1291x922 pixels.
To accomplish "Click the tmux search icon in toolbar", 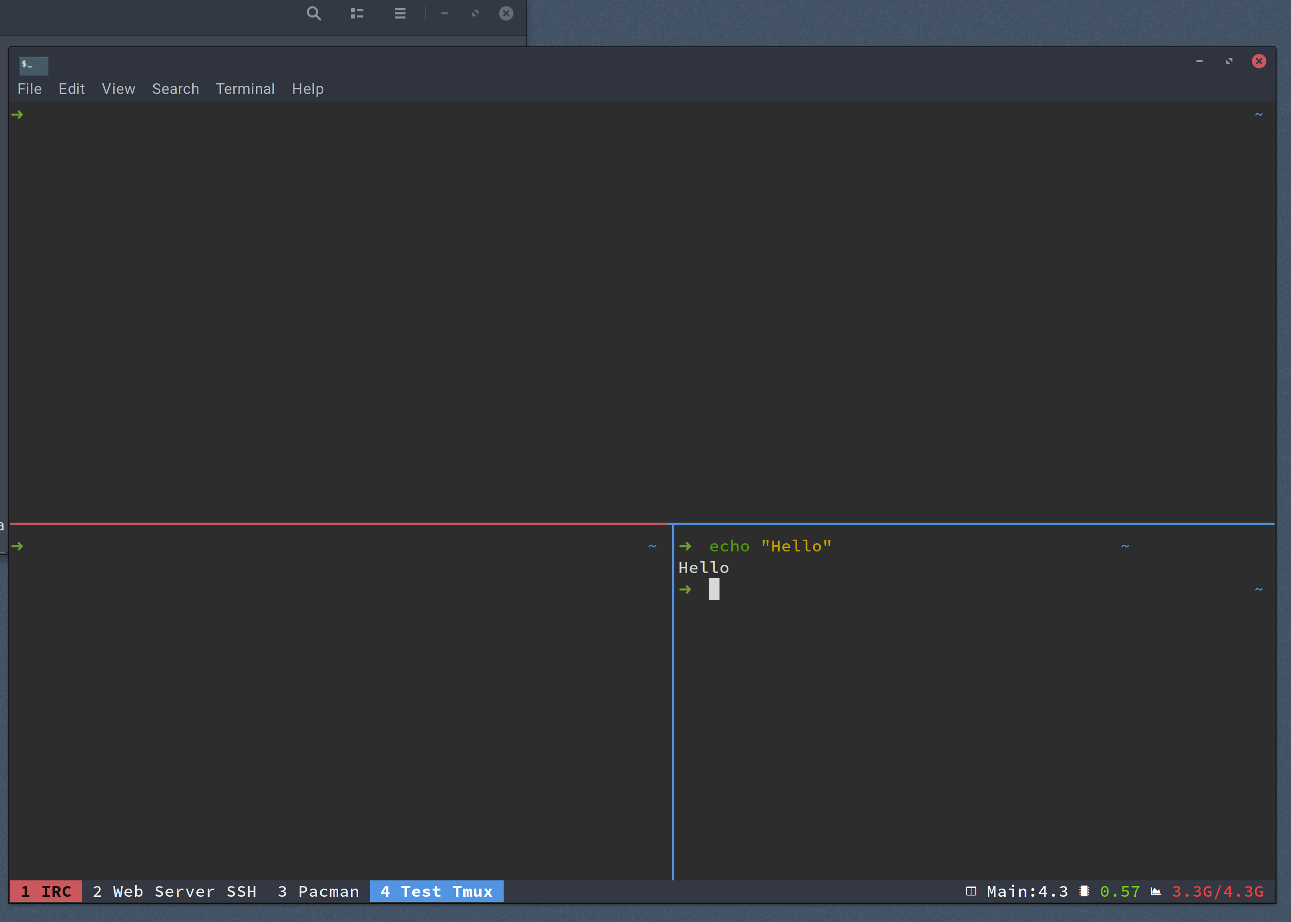I will 313,13.
